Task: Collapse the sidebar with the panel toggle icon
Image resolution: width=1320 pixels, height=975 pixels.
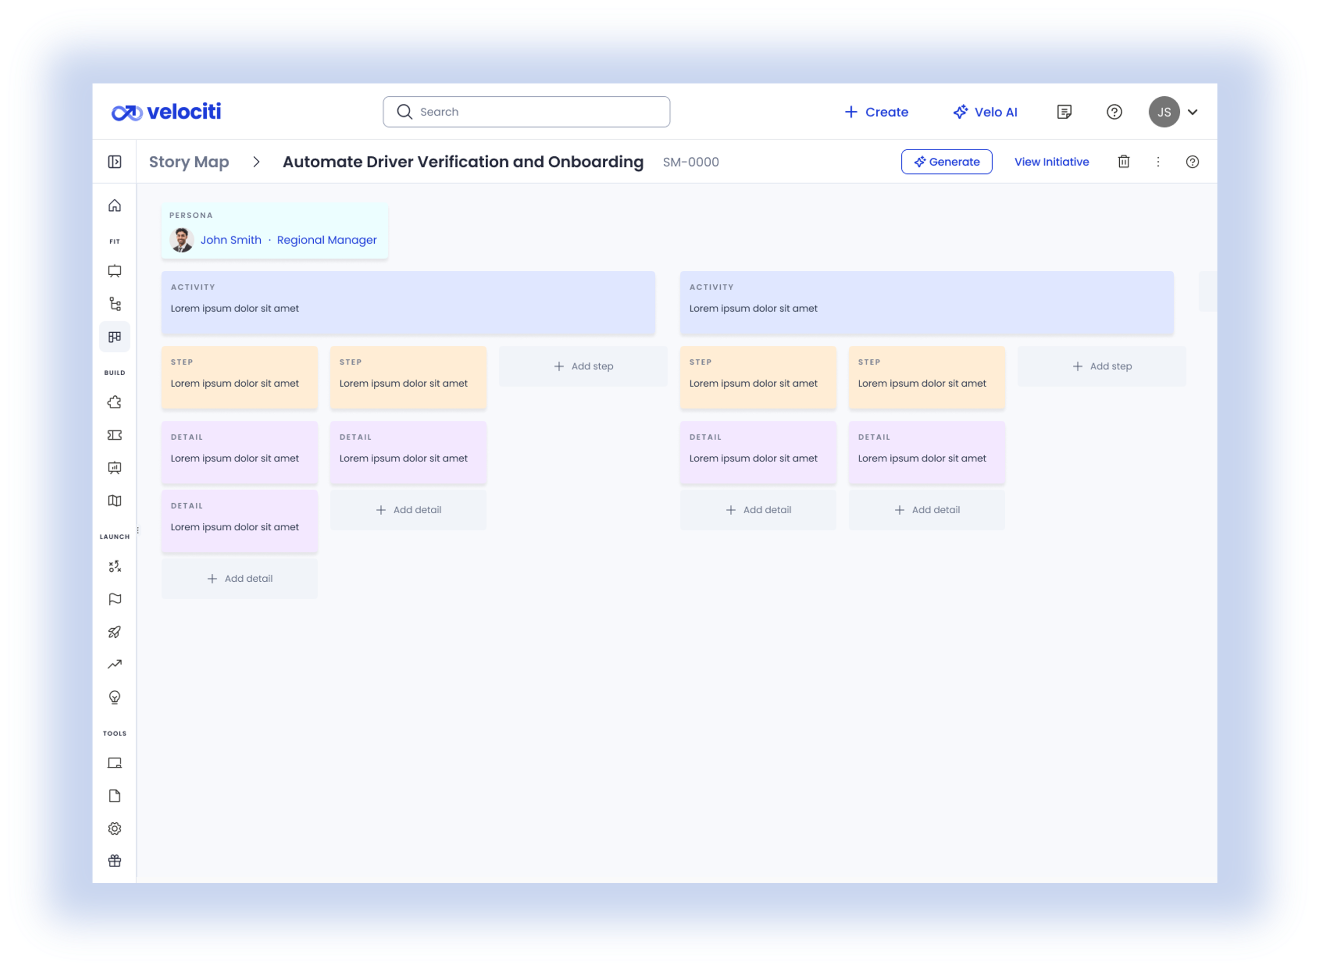Action: click(x=114, y=161)
